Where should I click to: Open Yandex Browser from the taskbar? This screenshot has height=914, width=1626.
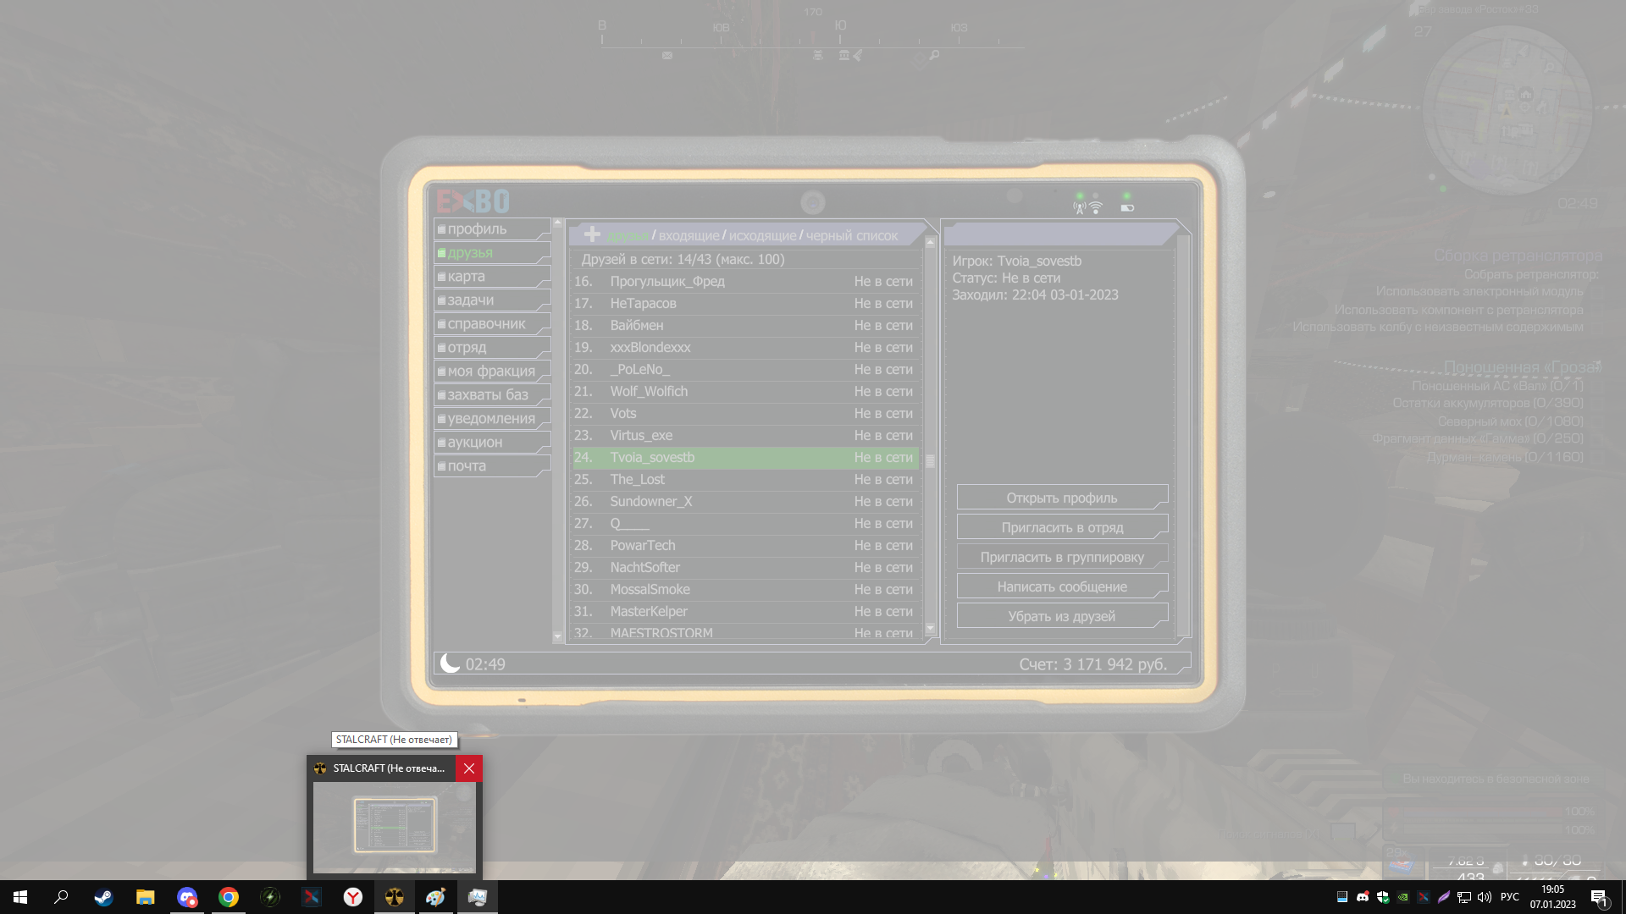[x=353, y=897]
